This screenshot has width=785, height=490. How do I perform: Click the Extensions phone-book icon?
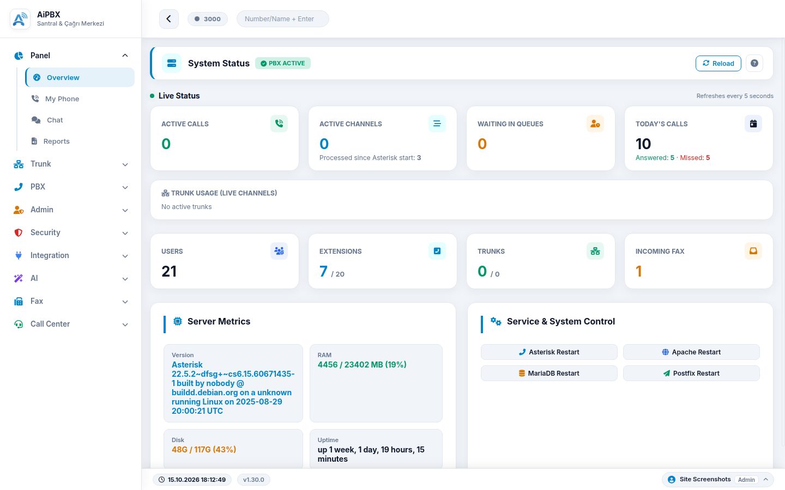click(x=437, y=251)
